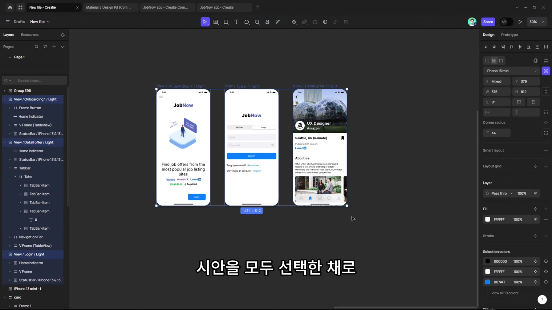This screenshot has width=552, height=310.
Task: Toggle constrain proportions lock
Action: (x=546, y=92)
